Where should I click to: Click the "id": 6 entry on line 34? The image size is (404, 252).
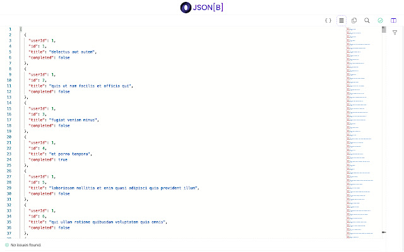[x=38, y=216]
